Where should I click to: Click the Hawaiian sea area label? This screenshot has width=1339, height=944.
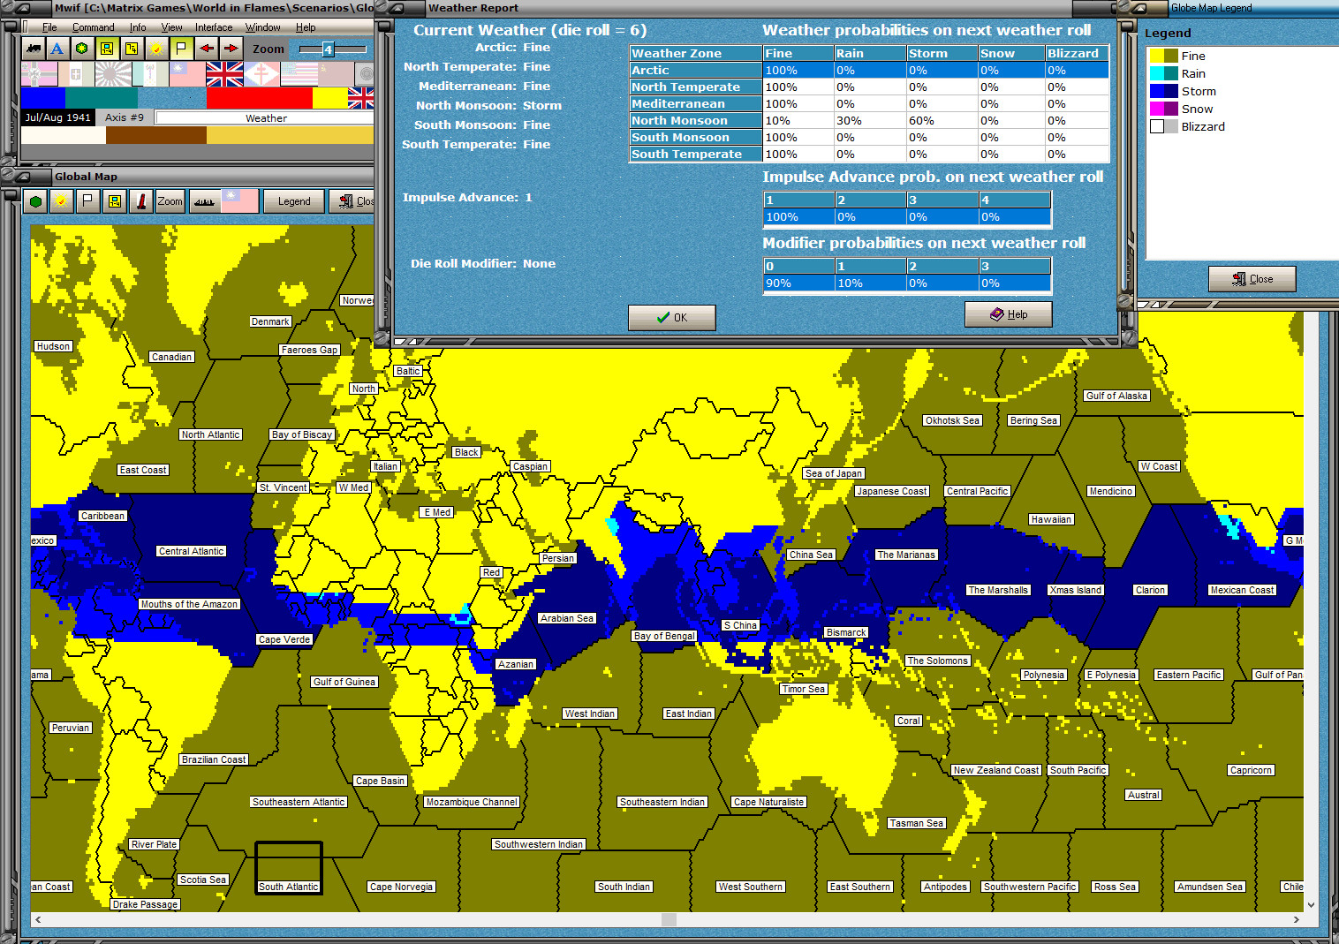pyautogui.click(x=1051, y=519)
